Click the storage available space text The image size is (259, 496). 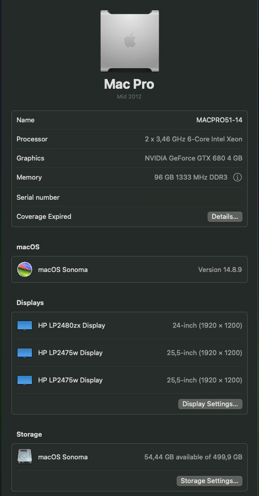click(x=193, y=457)
